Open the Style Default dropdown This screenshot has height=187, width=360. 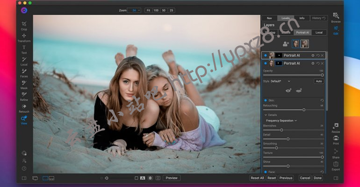[281, 81]
